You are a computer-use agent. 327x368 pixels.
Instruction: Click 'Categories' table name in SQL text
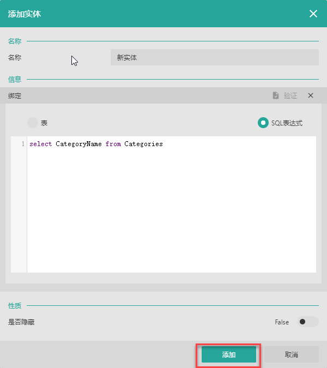tap(143, 144)
